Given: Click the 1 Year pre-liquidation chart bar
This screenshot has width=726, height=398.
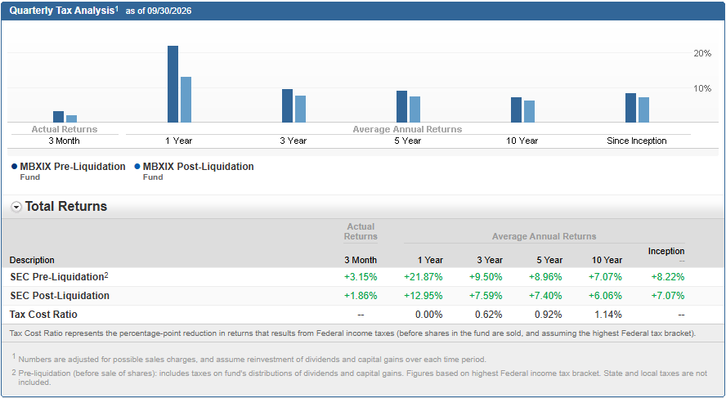Looking at the screenshot, I should click(173, 84).
